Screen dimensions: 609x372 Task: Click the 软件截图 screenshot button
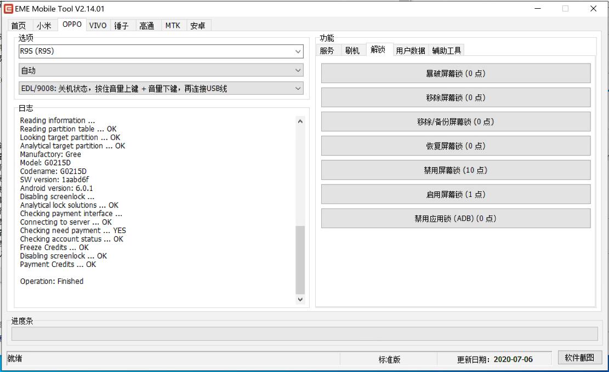[x=579, y=357]
